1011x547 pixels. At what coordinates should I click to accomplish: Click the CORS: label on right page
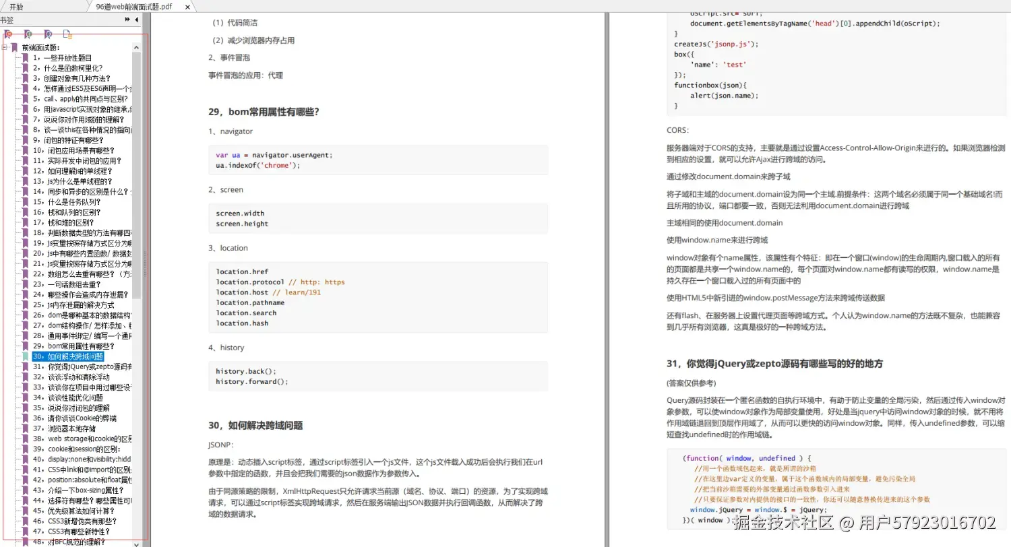tap(678, 130)
